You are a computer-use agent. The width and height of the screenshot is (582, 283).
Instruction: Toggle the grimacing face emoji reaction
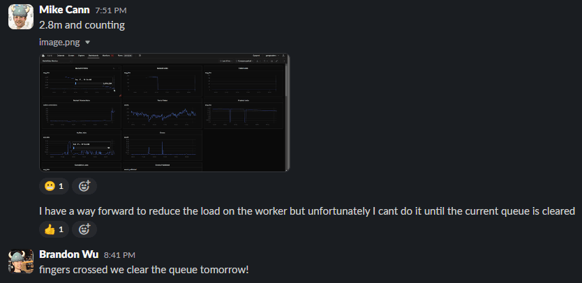(x=50, y=185)
